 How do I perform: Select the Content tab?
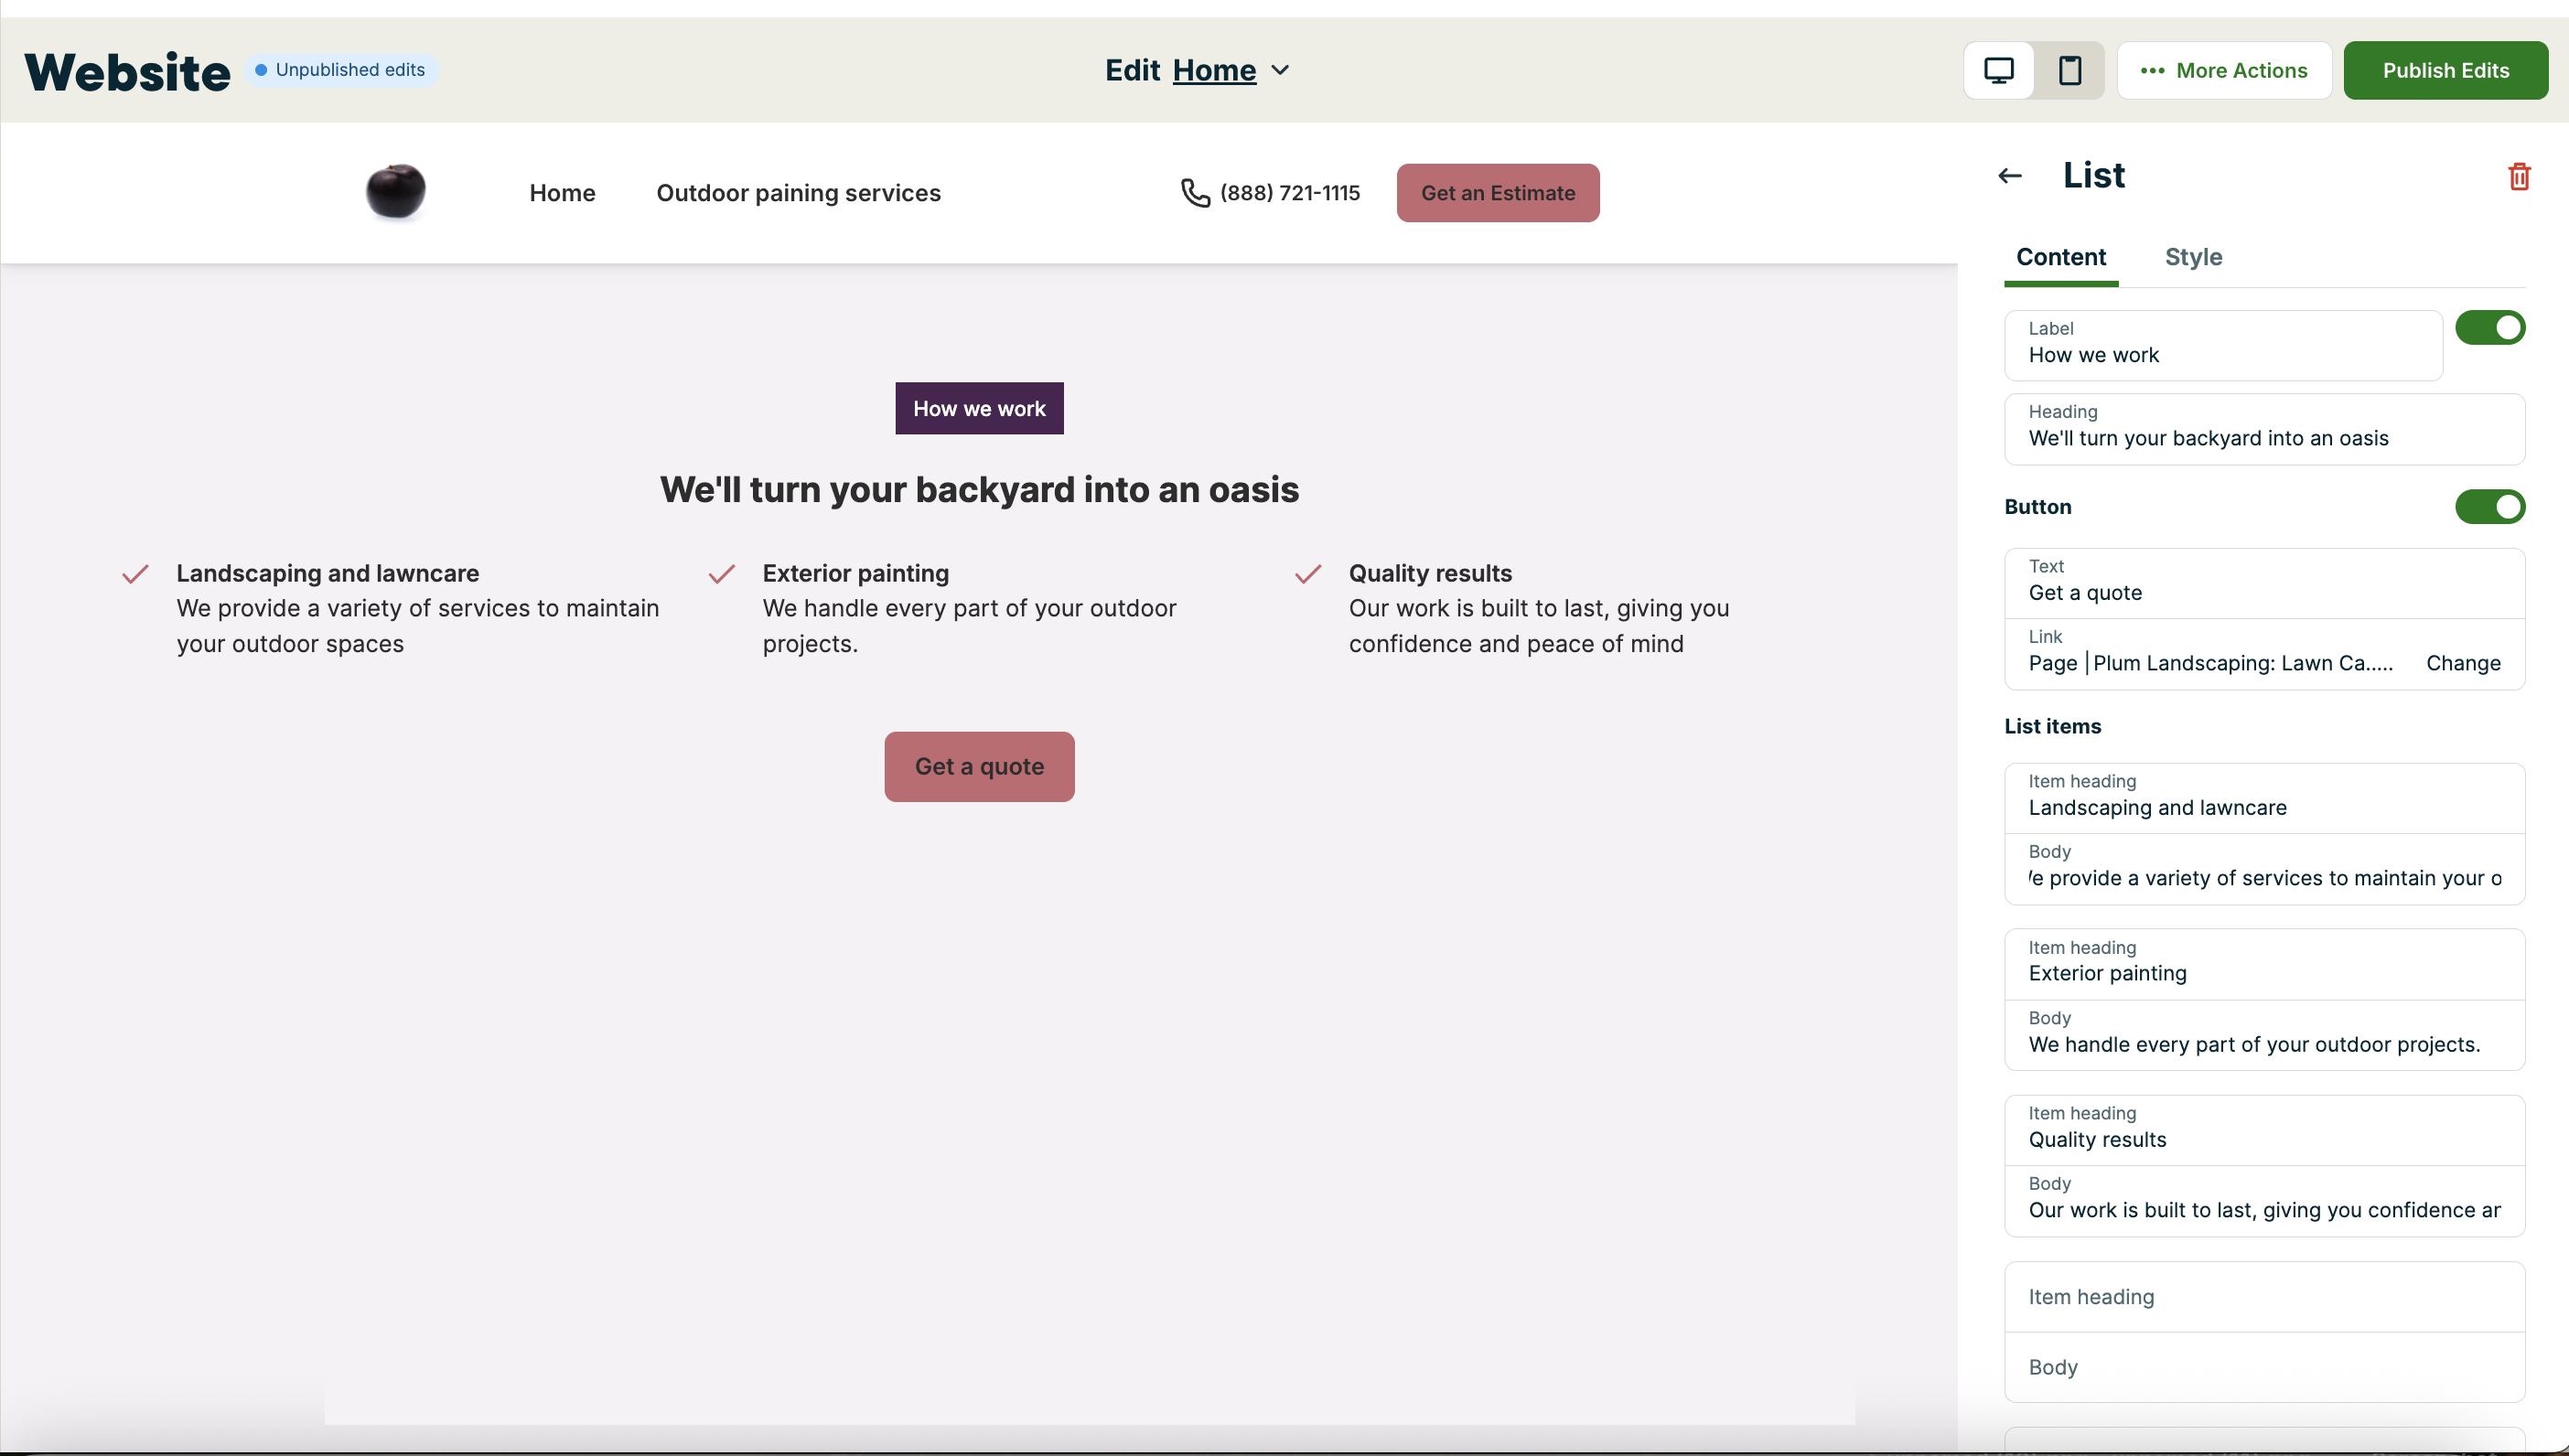(x=2060, y=257)
